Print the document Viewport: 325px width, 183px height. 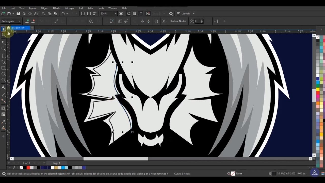36,13
